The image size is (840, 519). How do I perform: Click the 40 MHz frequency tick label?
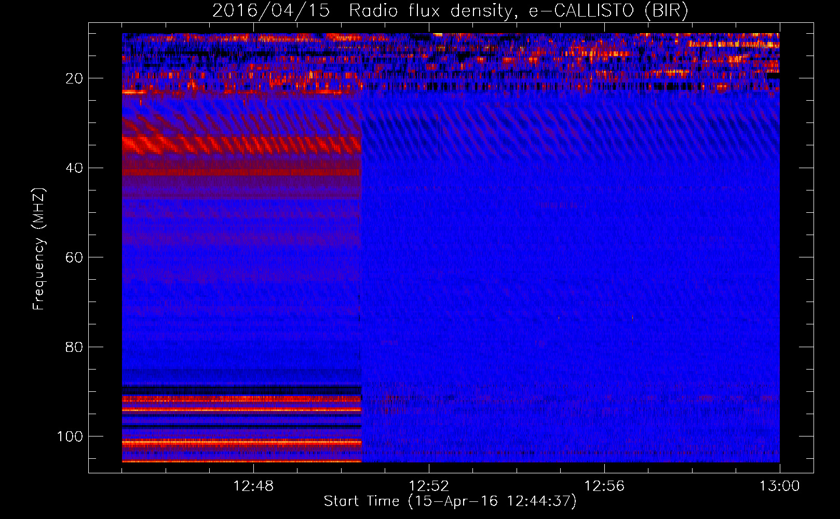point(74,168)
